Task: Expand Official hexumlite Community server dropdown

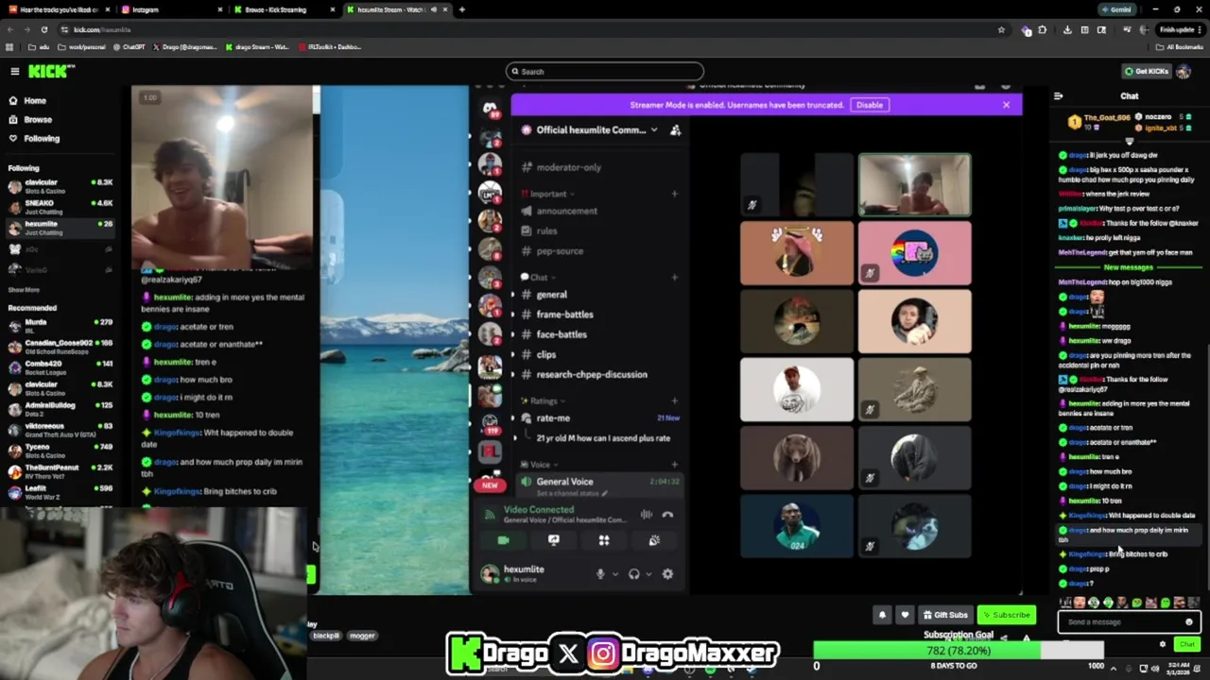Action: [x=596, y=129]
